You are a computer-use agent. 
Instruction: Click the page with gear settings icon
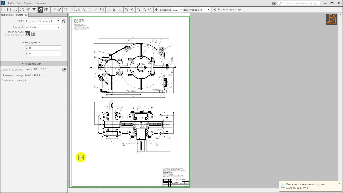click(28, 10)
